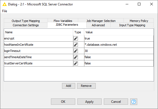The height and width of the screenshot is (109, 158).
Task: Open the File menu
Action: coord(5,11)
